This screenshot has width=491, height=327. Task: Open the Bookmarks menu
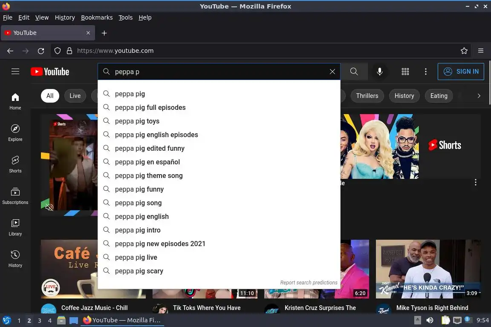(x=97, y=17)
